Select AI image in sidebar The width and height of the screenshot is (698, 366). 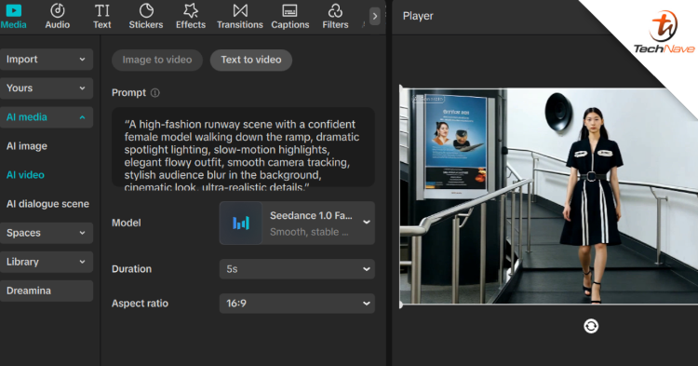27,146
